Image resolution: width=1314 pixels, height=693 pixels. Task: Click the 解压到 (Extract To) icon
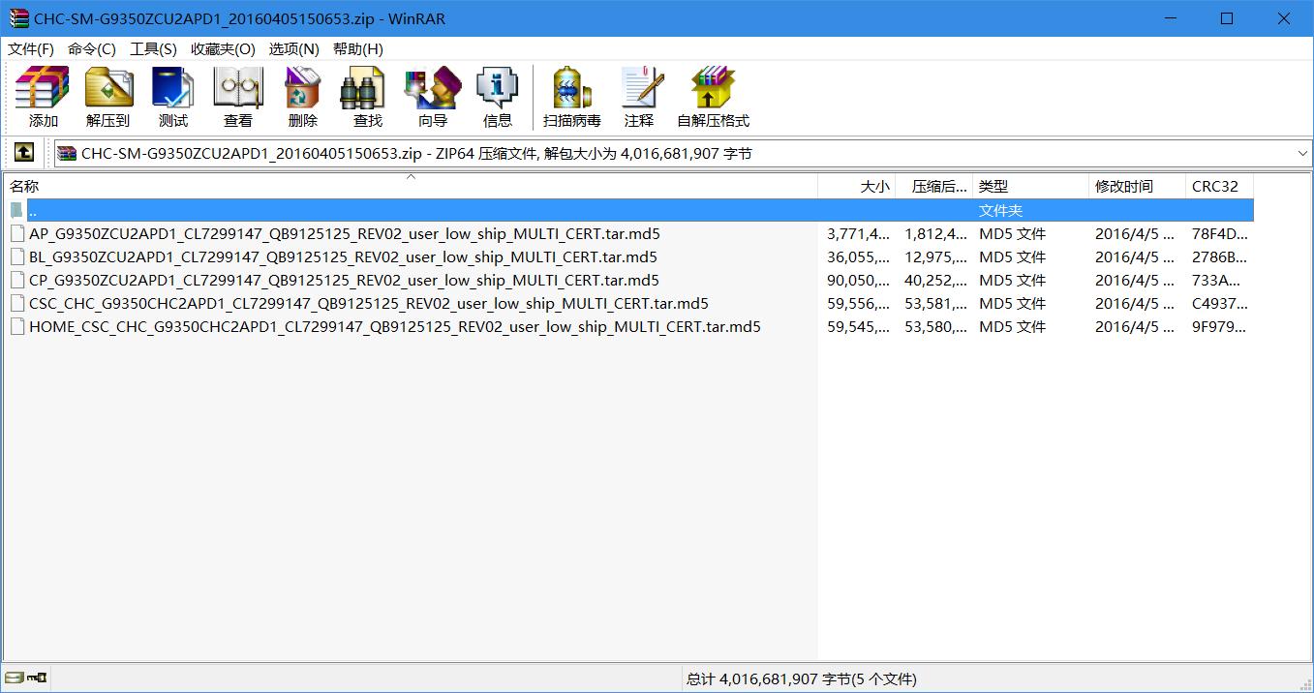107,97
